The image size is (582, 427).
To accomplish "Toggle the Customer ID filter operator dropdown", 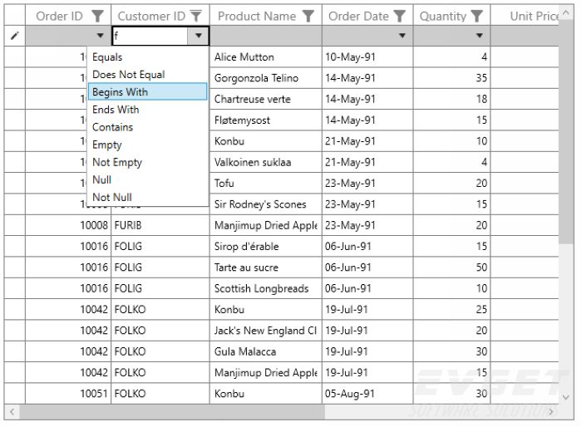I will [x=199, y=36].
